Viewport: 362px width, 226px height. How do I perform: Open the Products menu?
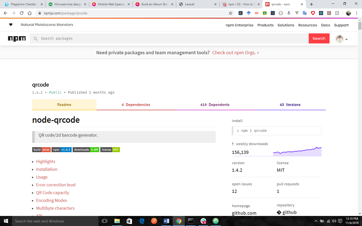(265, 25)
